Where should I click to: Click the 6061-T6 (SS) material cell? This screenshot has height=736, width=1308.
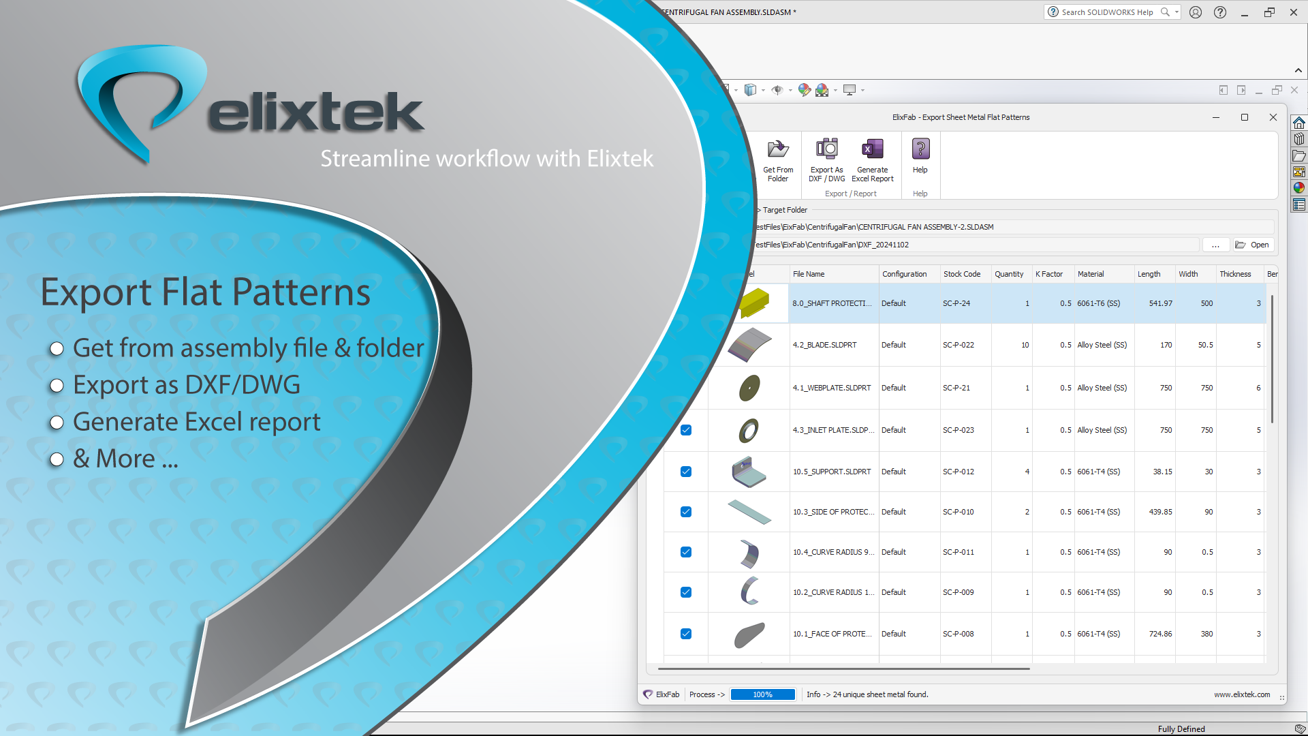[1104, 303]
